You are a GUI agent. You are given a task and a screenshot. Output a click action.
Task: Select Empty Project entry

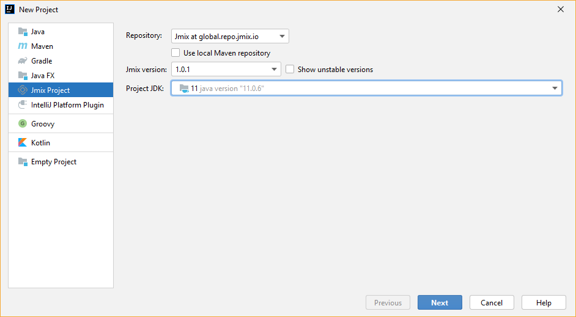click(61, 161)
